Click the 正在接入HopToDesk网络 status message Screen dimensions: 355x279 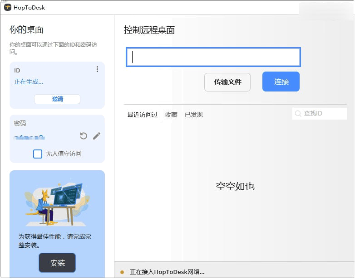click(x=167, y=272)
